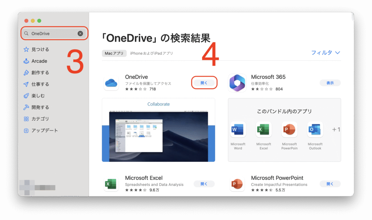Click the Microsoft Outlook bundle icon
The width and height of the screenshot is (372, 220).
[x=315, y=129]
